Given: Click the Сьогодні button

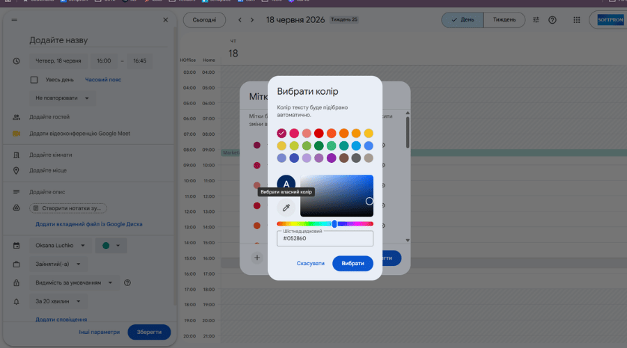Looking at the screenshot, I should pos(204,20).
